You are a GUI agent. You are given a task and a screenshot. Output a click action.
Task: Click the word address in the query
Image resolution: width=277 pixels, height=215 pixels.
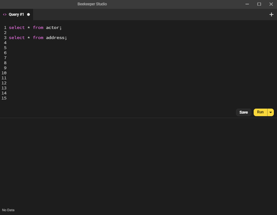pos(56,37)
